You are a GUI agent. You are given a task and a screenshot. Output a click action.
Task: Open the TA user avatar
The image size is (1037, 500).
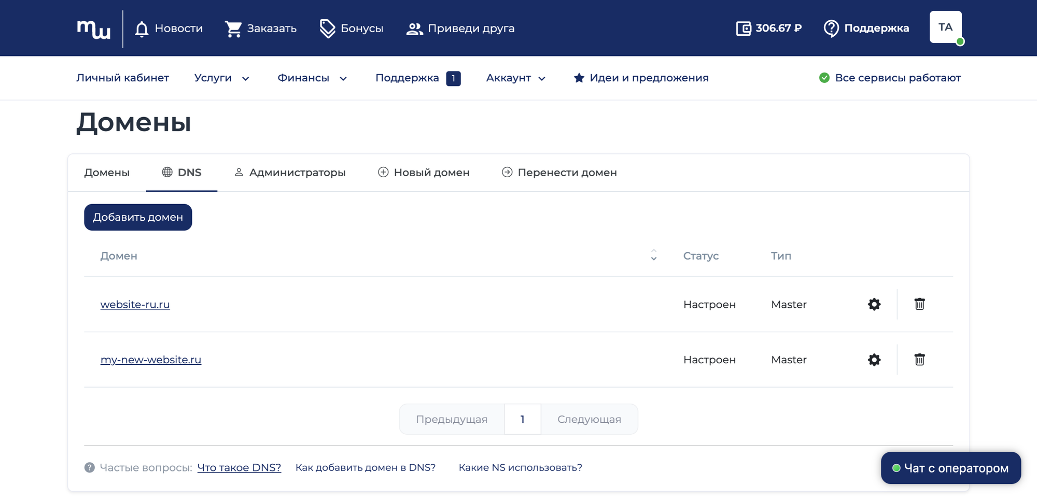pyautogui.click(x=945, y=27)
